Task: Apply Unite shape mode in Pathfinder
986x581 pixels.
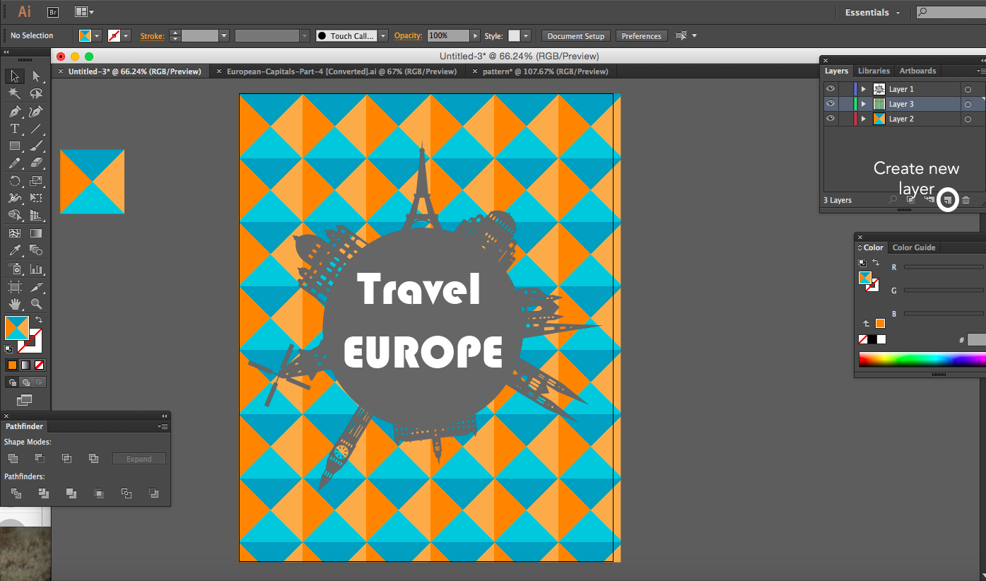Action: point(13,459)
